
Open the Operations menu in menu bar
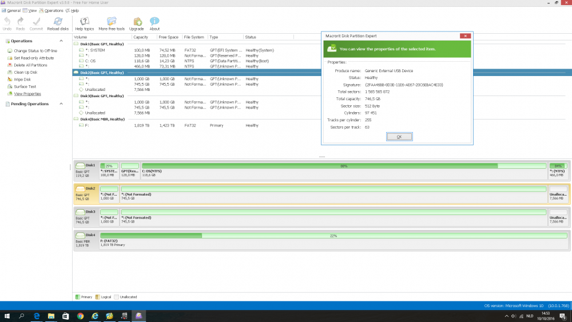point(53,10)
